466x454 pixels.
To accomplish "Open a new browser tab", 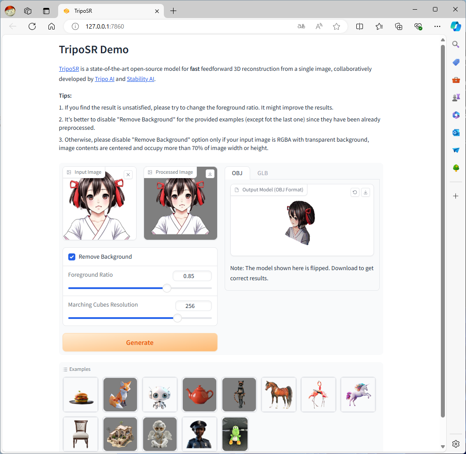I will click(173, 11).
